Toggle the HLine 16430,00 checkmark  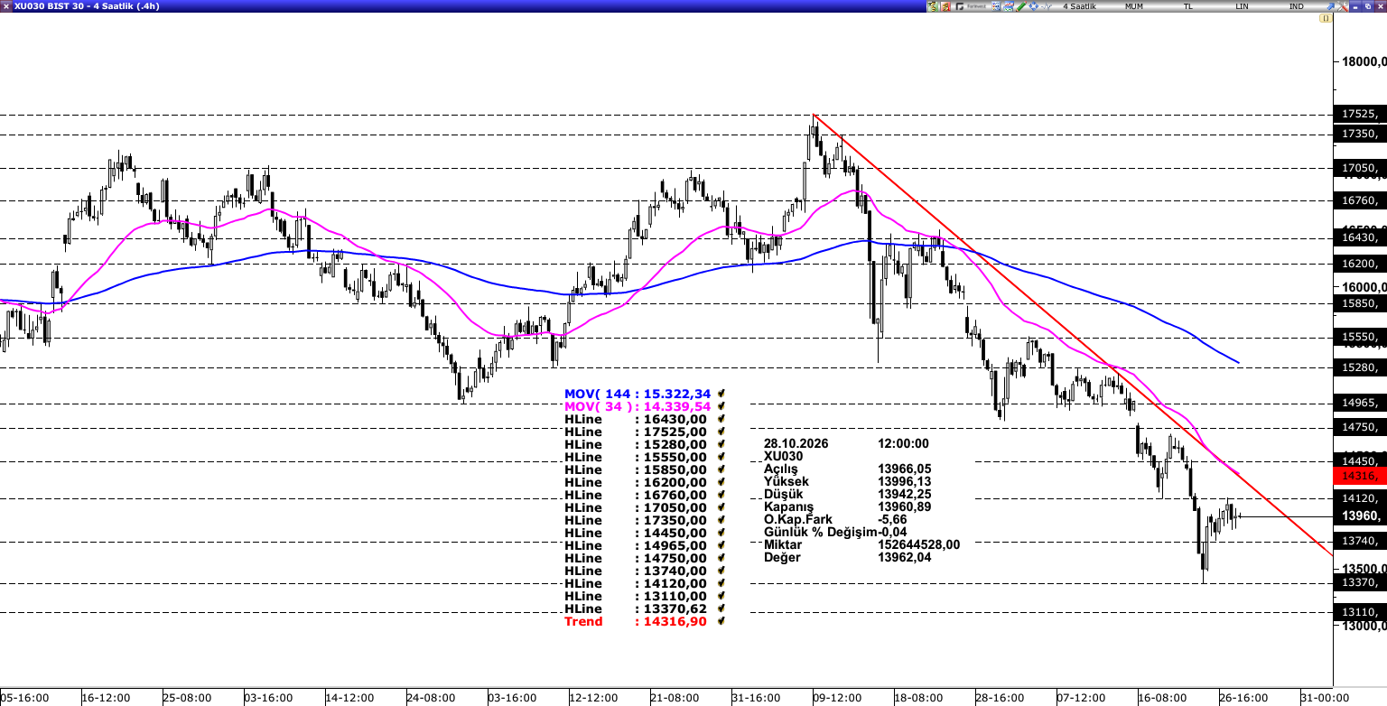pos(721,419)
